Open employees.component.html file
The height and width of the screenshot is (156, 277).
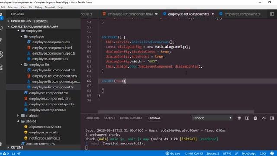50,99
